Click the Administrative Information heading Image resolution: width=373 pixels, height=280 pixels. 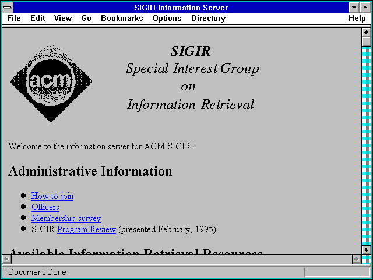90,171
